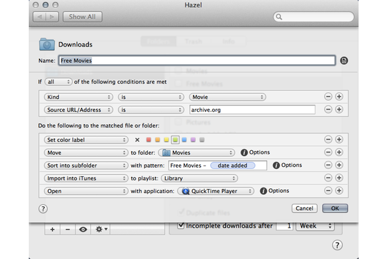Screen dimensions: 388x259
Task: Open the Open action dropdown
Action: (86, 191)
